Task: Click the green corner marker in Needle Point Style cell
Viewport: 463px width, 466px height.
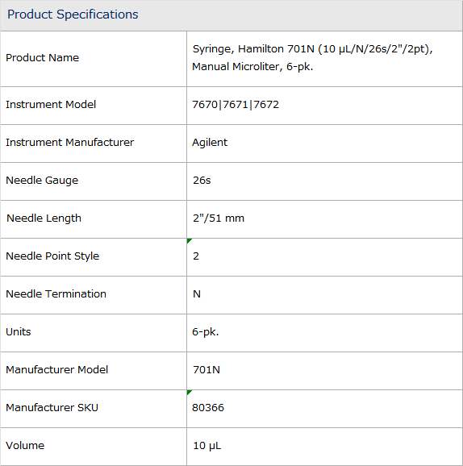Action: click(189, 240)
